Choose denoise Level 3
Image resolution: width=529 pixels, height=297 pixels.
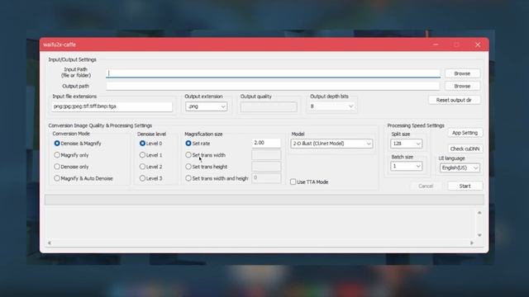[150, 178]
